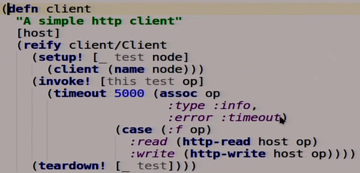The height and width of the screenshot is (173, 360).
Task: Click the case keyword
Action: pos(137,130)
